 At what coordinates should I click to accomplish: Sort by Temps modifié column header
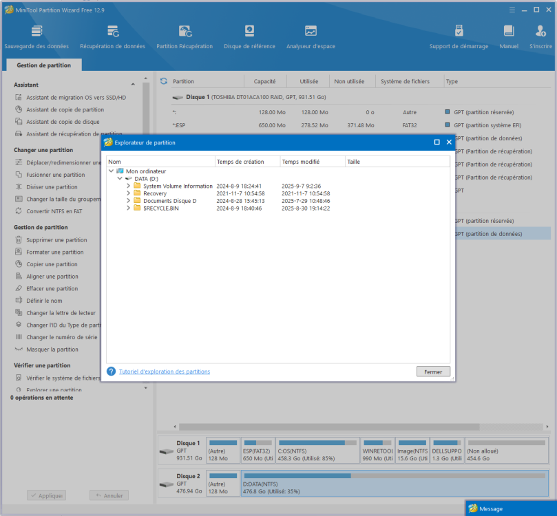tap(300, 162)
